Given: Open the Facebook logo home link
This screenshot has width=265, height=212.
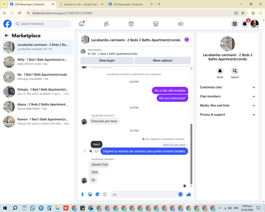Looking at the screenshot, I should click(x=7, y=24).
